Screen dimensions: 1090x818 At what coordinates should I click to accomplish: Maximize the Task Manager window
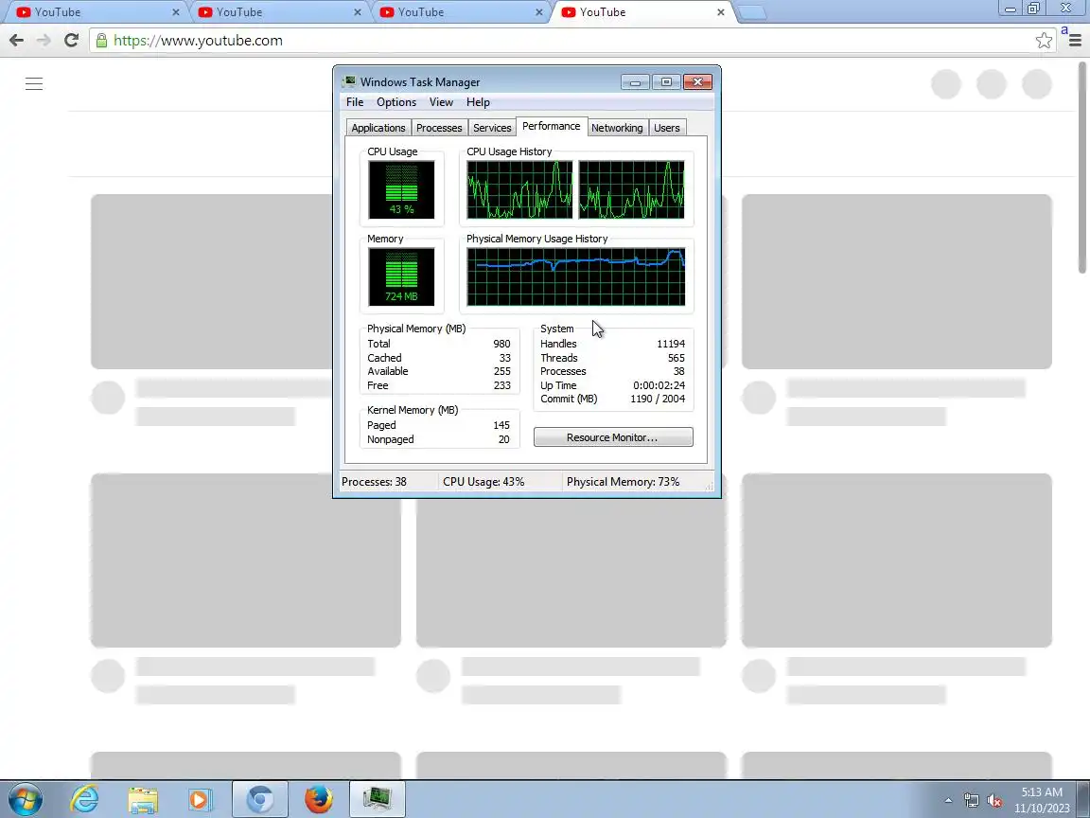tap(666, 82)
